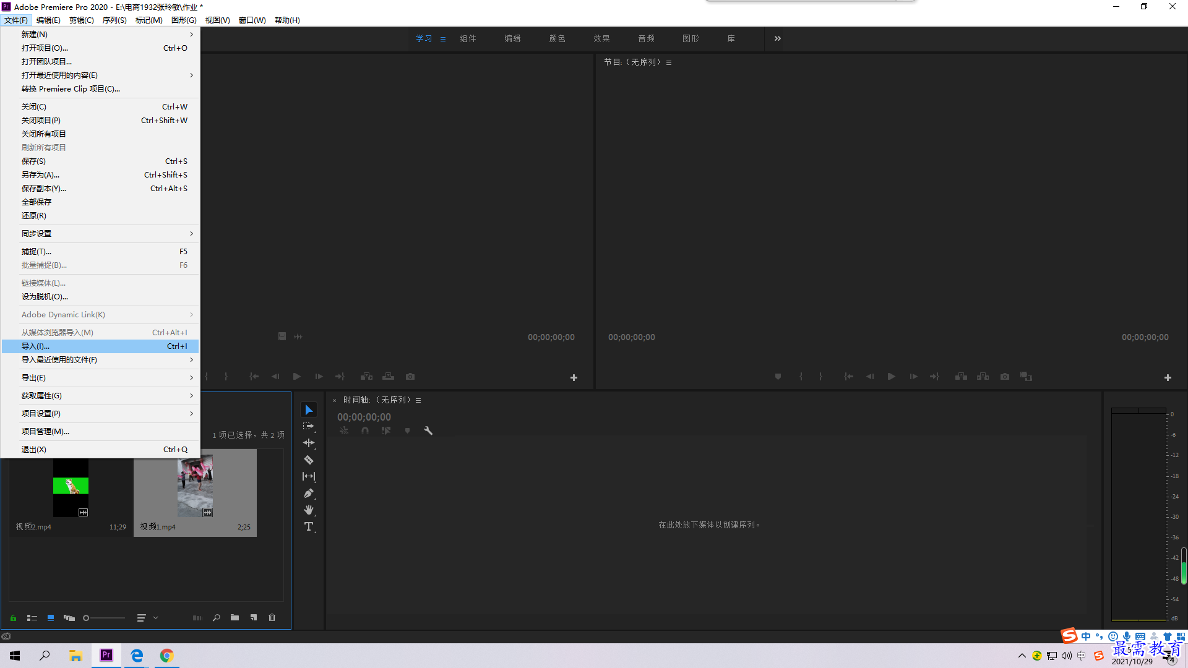
Task: Select the Type tool
Action: pyautogui.click(x=309, y=527)
